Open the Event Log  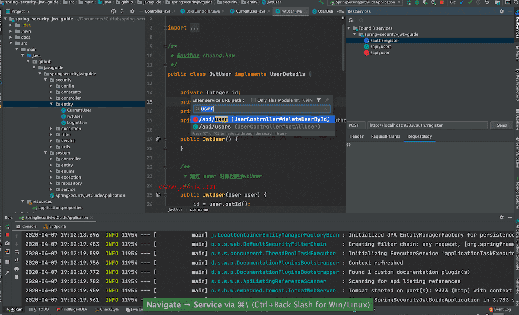(x=500, y=309)
